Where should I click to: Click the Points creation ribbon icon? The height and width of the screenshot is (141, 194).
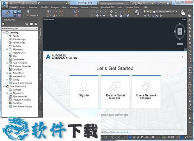28,15
